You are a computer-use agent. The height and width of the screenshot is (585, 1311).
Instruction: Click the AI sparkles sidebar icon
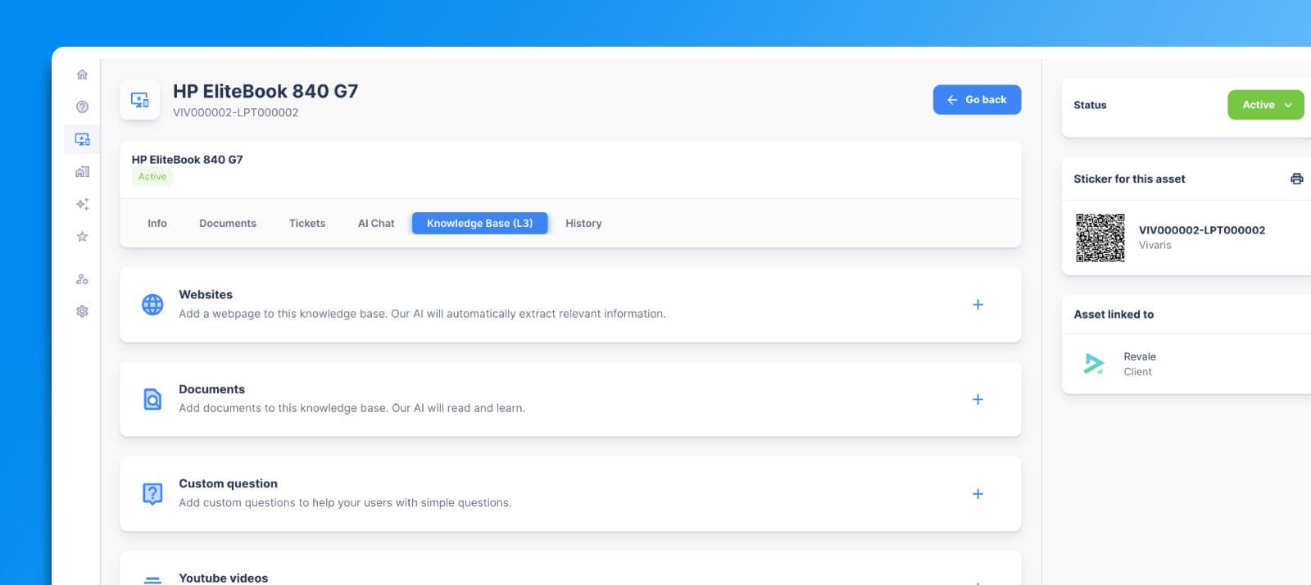pos(82,204)
